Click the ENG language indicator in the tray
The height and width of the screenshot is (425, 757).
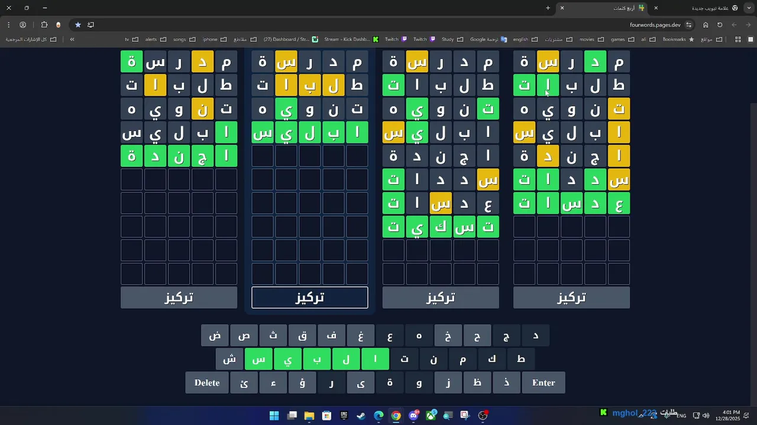681,416
